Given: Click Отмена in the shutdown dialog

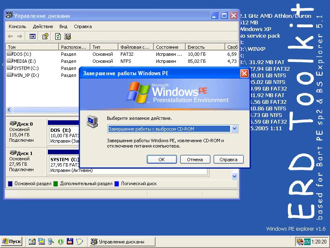Looking at the screenshot, I should (x=195, y=160).
